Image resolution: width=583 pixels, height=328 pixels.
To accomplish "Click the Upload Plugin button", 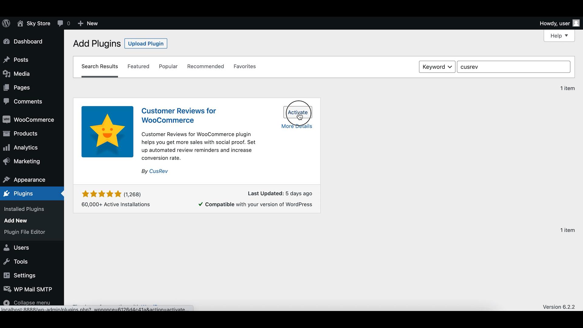I will coord(146,43).
